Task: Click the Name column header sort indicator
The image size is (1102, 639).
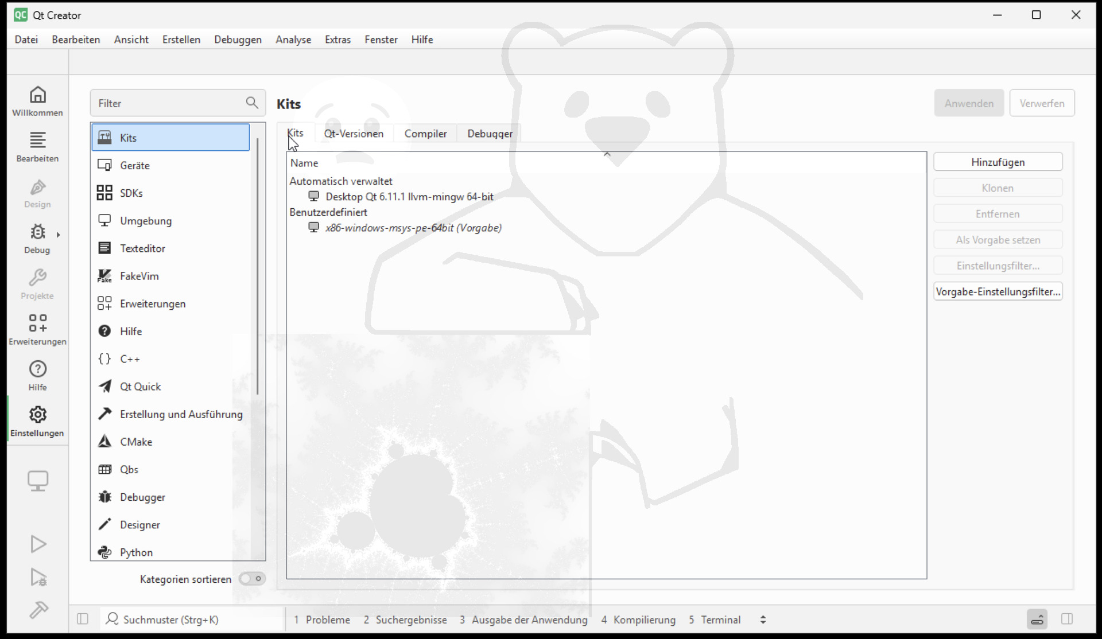Action: coord(607,154)
